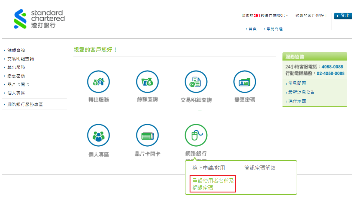Choose 變更密碼 in the left sidebar
355x201 pixels.
tap(16, 76)
